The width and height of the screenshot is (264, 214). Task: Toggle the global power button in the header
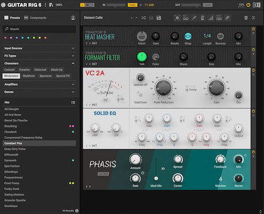(x=248, y=5)
